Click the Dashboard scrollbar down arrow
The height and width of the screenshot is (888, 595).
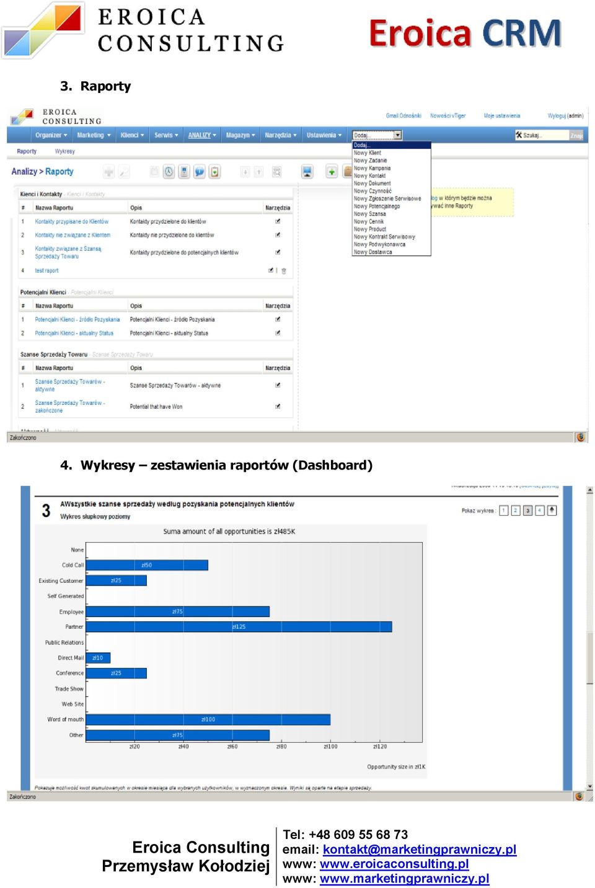(589, 786)
